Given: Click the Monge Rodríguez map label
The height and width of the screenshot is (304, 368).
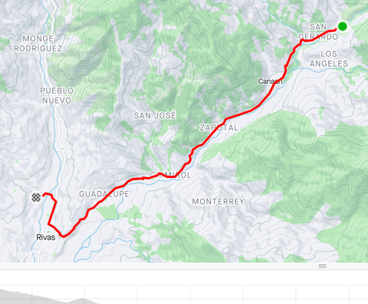Looking at the screenshot, I should [x=38, y=44].
